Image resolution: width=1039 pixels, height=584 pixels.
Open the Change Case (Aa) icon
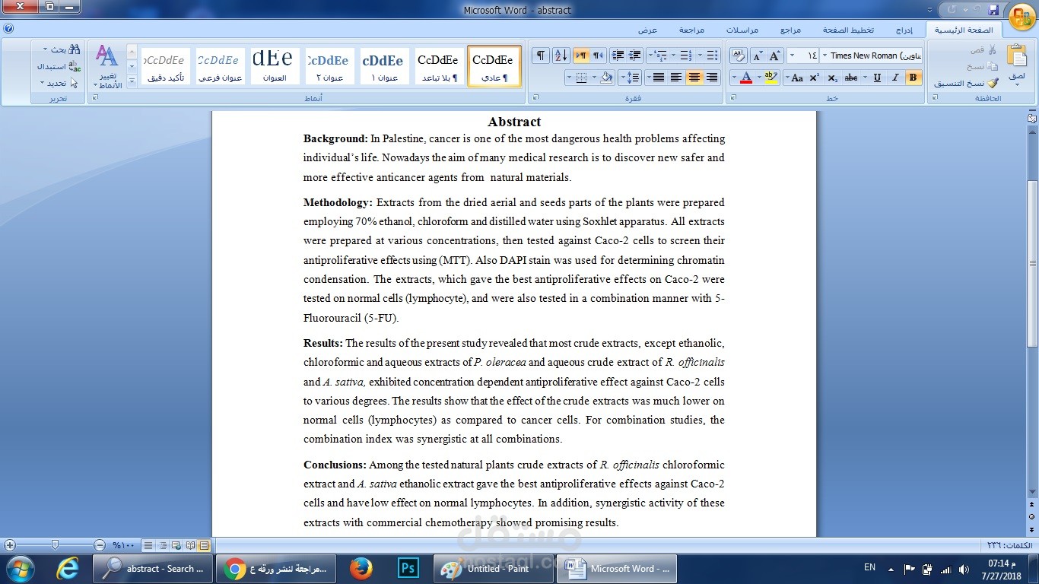coord(798,77)
